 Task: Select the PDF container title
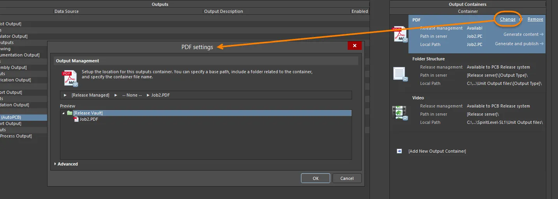[416, 19]
